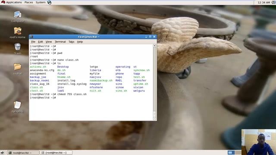Click the 'uptime.sh' file name
Screen dimensions: 276x155
pos(141,84)
